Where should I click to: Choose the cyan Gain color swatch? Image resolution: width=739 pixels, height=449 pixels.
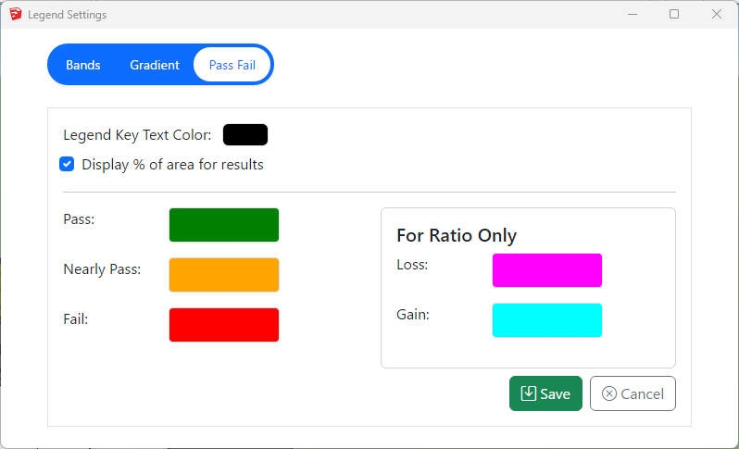click(546, 320)
